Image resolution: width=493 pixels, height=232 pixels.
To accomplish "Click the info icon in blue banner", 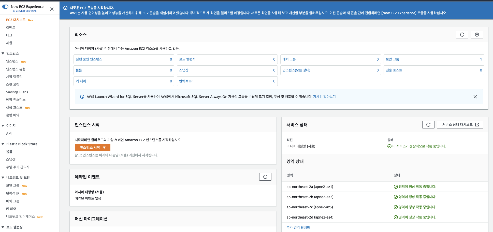I will (65, 8).
